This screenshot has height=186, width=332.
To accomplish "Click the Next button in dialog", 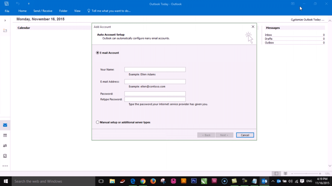I will [224, 135].
